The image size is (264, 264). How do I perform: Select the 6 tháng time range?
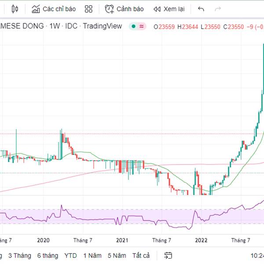click(x=48, y=256)
